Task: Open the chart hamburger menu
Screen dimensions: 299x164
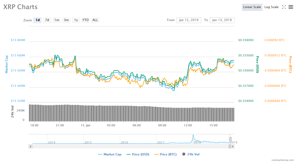Action: click(x=291, y=7)
